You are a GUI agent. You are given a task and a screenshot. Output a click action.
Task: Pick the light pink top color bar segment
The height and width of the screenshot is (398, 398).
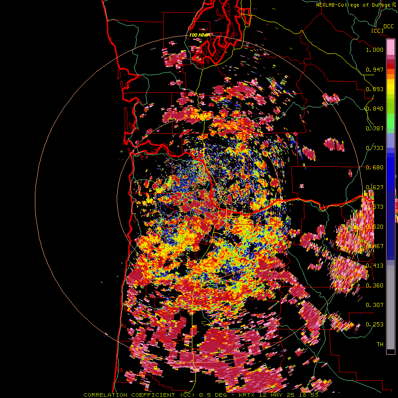(390, 47)
